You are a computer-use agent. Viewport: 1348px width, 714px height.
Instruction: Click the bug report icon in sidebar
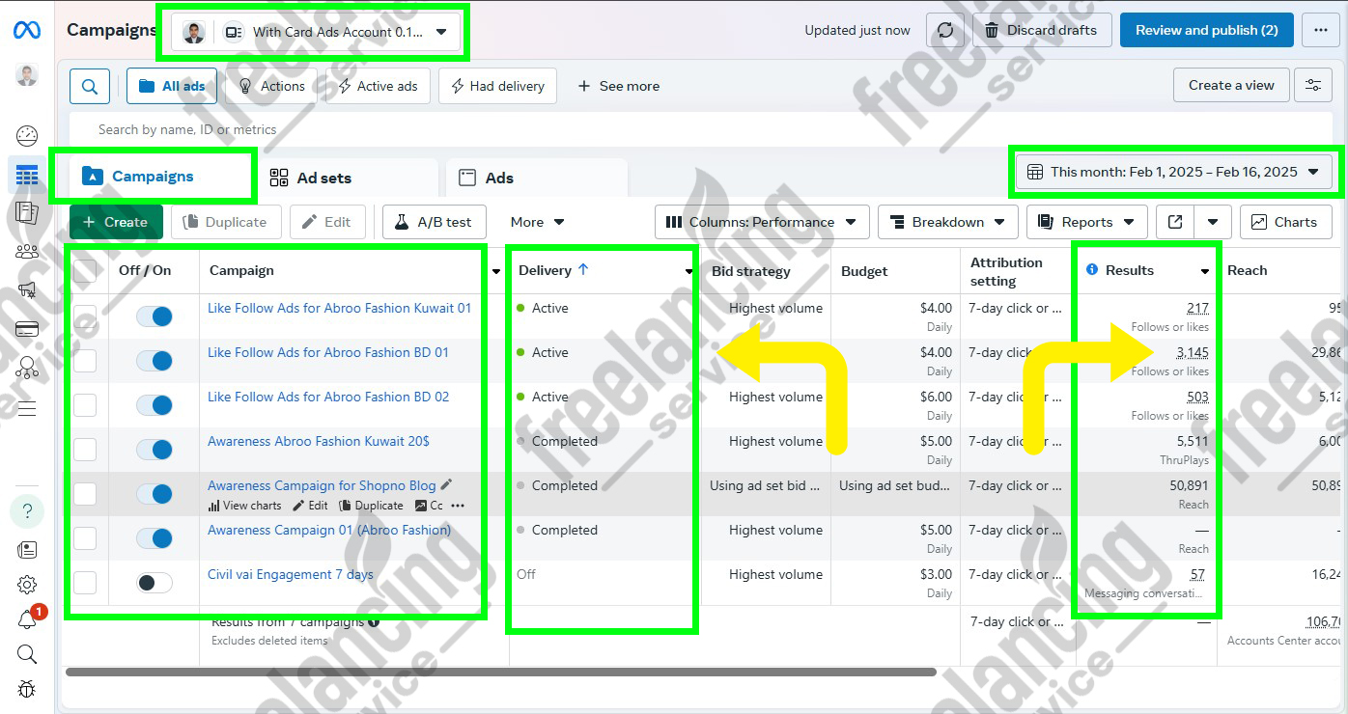coord(27,690)
